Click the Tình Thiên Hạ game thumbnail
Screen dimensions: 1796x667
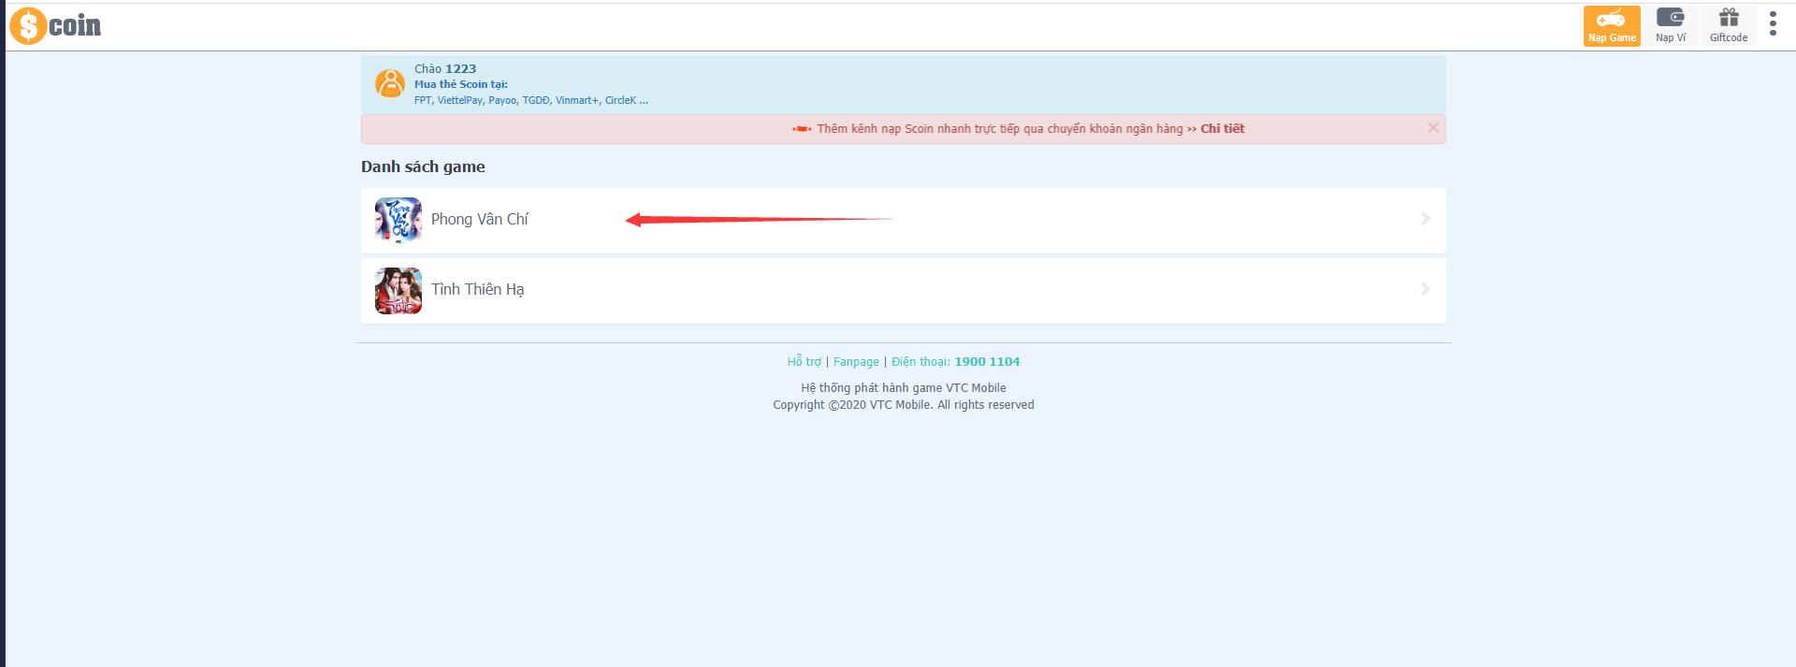click(398, 291)
